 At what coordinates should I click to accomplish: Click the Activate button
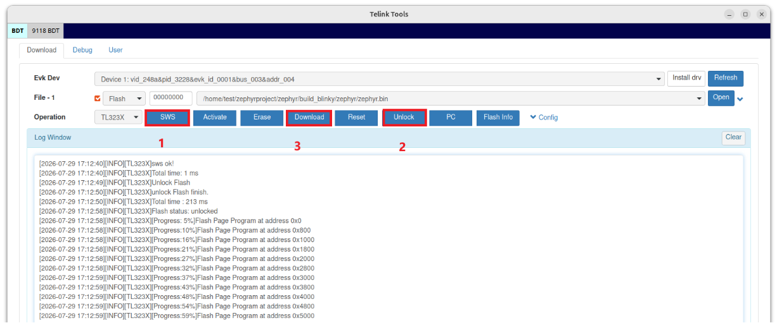point(215,118)
